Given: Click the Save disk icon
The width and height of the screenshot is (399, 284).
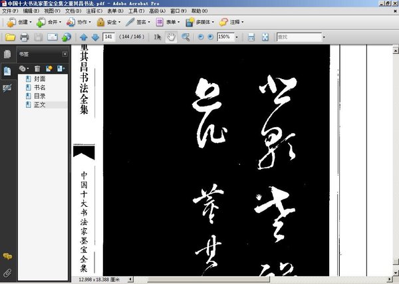Looking at the screenshot, I should tap(39, 37).
